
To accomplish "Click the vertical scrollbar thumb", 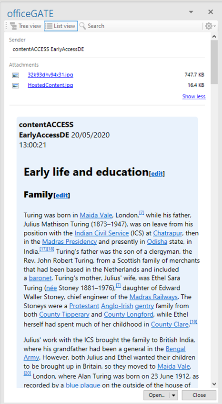I will point(214,62).
